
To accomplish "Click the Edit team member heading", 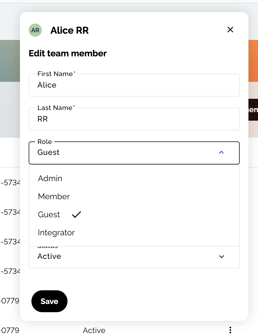I will click(68, 53).
